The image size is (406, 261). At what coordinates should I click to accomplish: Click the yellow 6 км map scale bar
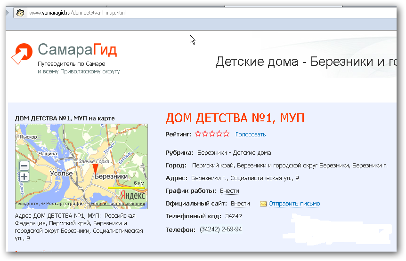(x=126, y=188)
